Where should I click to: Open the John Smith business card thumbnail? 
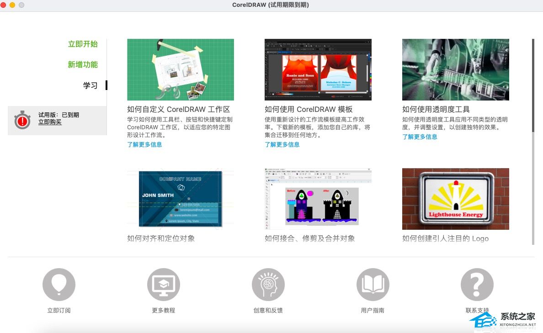coord(181,199)
